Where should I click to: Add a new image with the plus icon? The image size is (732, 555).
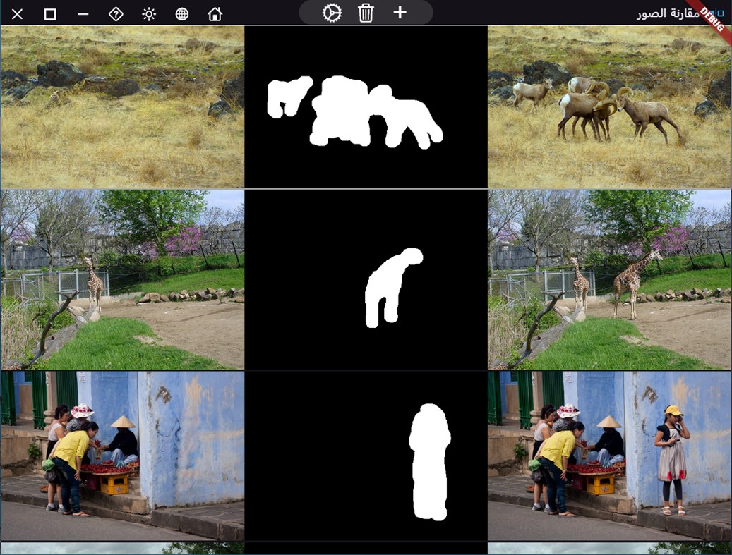coord(401,13)
